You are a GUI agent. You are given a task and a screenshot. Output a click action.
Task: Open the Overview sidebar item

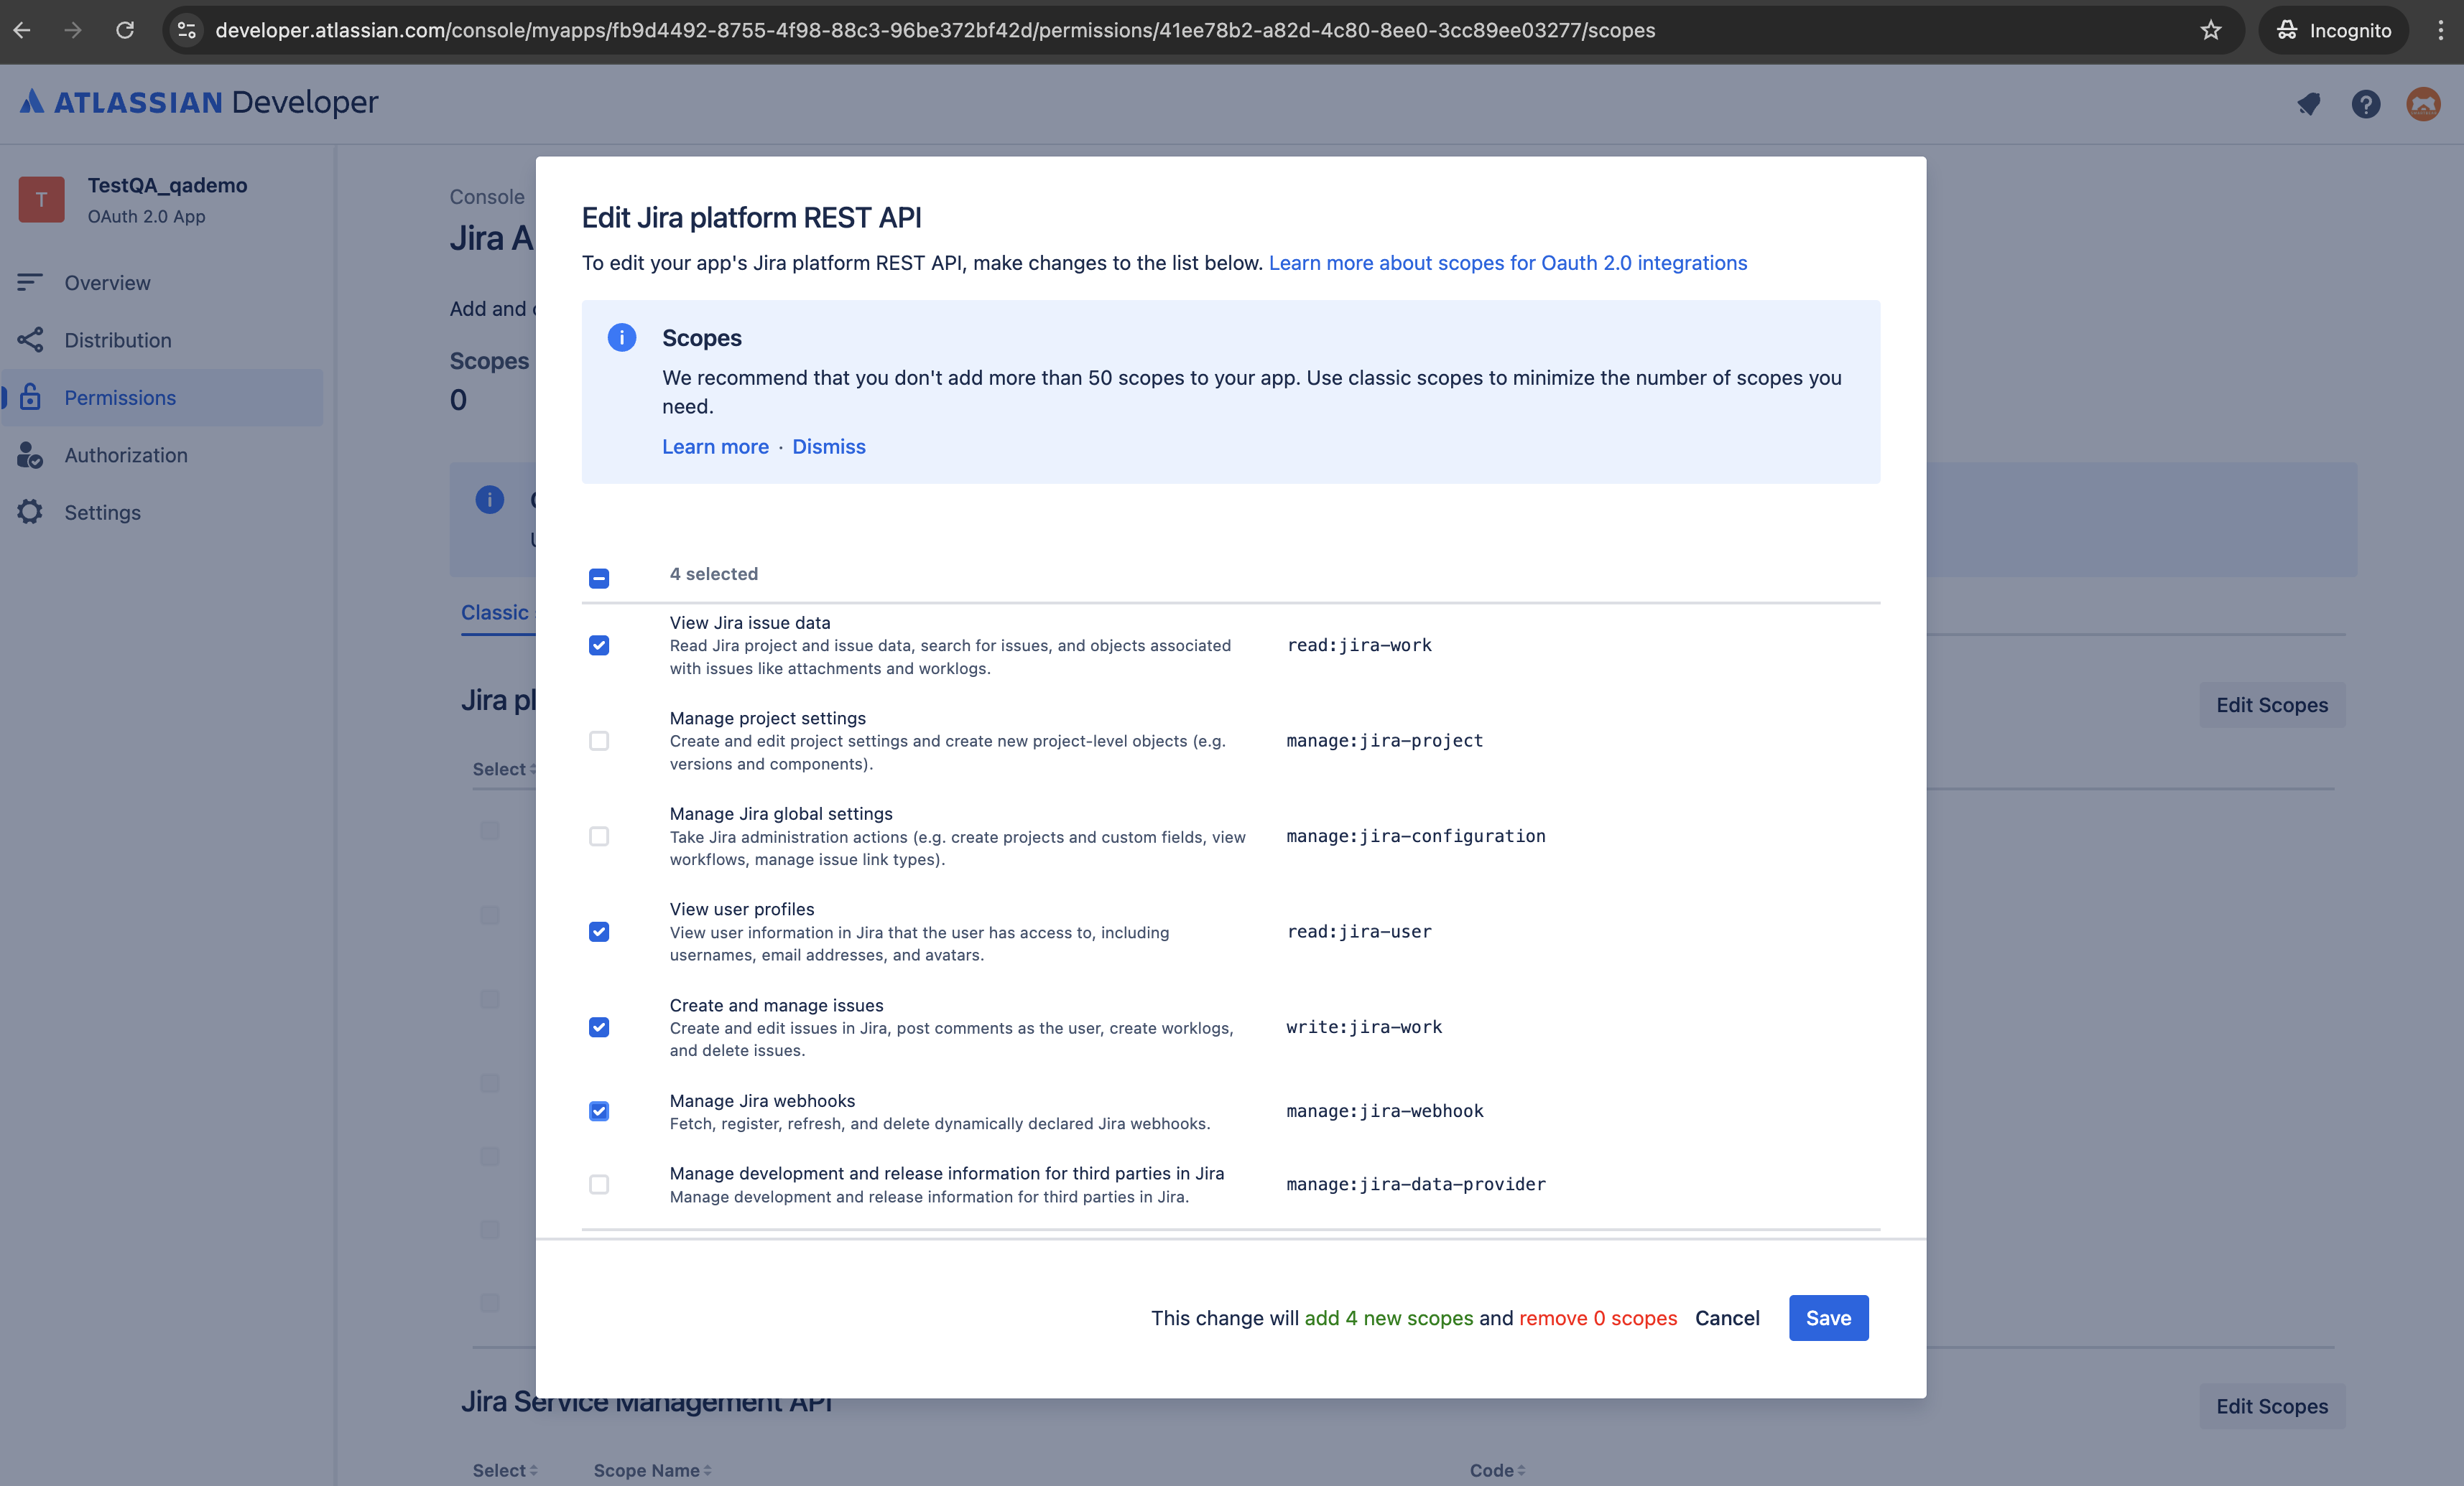pyautogui.click(x=107, y=283)
